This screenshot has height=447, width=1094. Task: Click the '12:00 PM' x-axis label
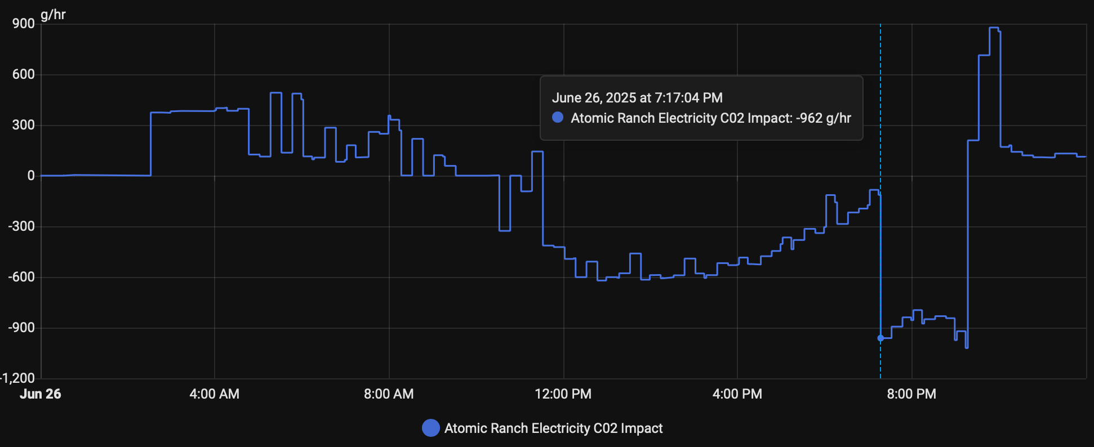[563, 394]
